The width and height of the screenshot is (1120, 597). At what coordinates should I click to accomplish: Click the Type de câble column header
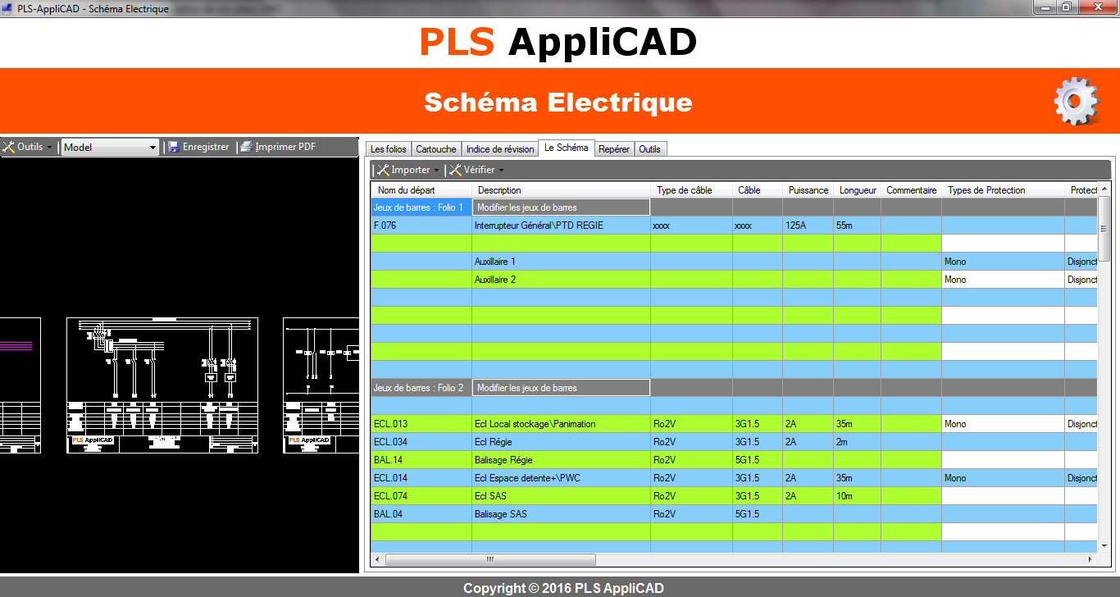tap(691, 190)
